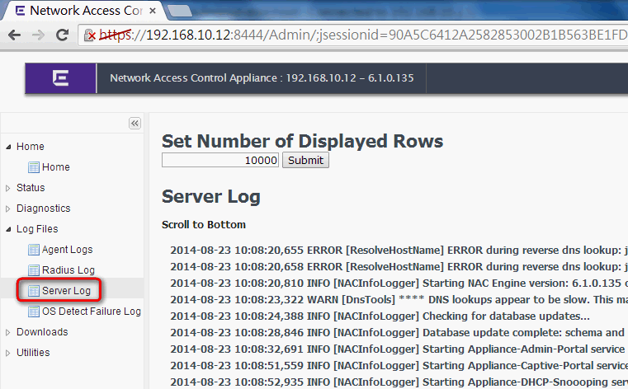
Task: Select the Log Files tree label
Action: [x=37, y=229]
